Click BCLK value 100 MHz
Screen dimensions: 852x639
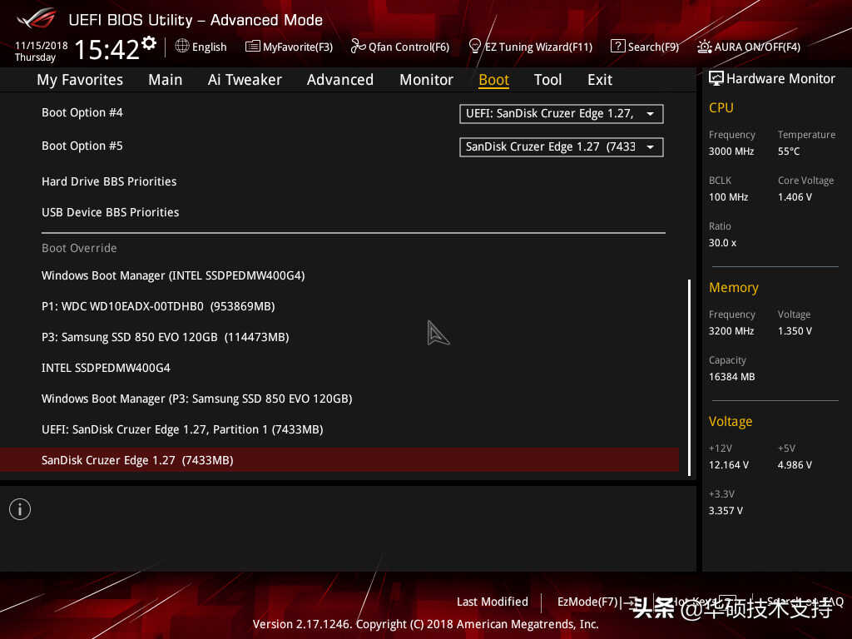pos(728,196)
